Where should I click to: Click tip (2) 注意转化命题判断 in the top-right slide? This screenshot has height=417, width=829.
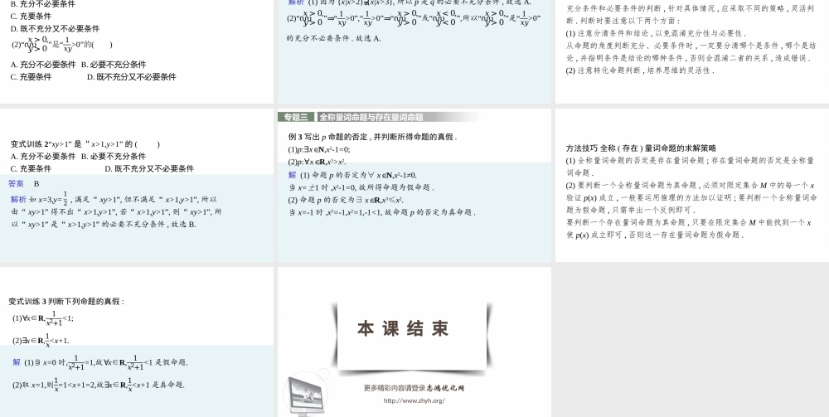[x=640, y=70]
